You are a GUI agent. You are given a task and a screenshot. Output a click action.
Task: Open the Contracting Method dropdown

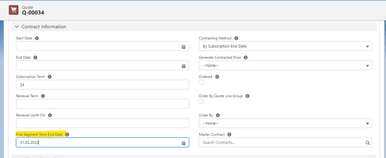(285, 46)
